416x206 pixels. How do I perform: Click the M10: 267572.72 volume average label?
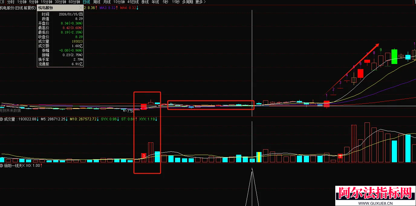click(83, 119)
